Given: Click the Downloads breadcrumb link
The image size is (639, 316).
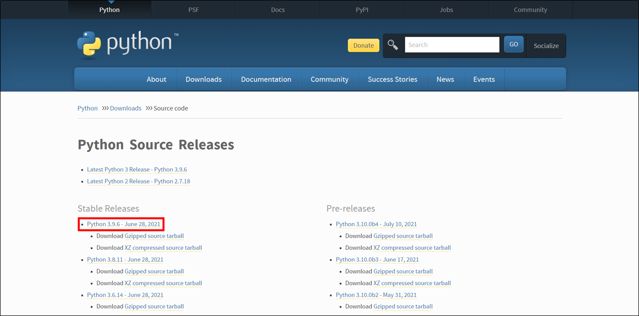Looking at the screenshot, I should [126, 108].
